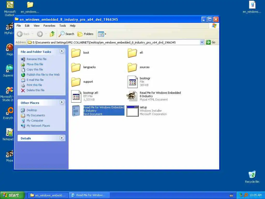Click the keyboard icon on taskbar

pos(231,195)
